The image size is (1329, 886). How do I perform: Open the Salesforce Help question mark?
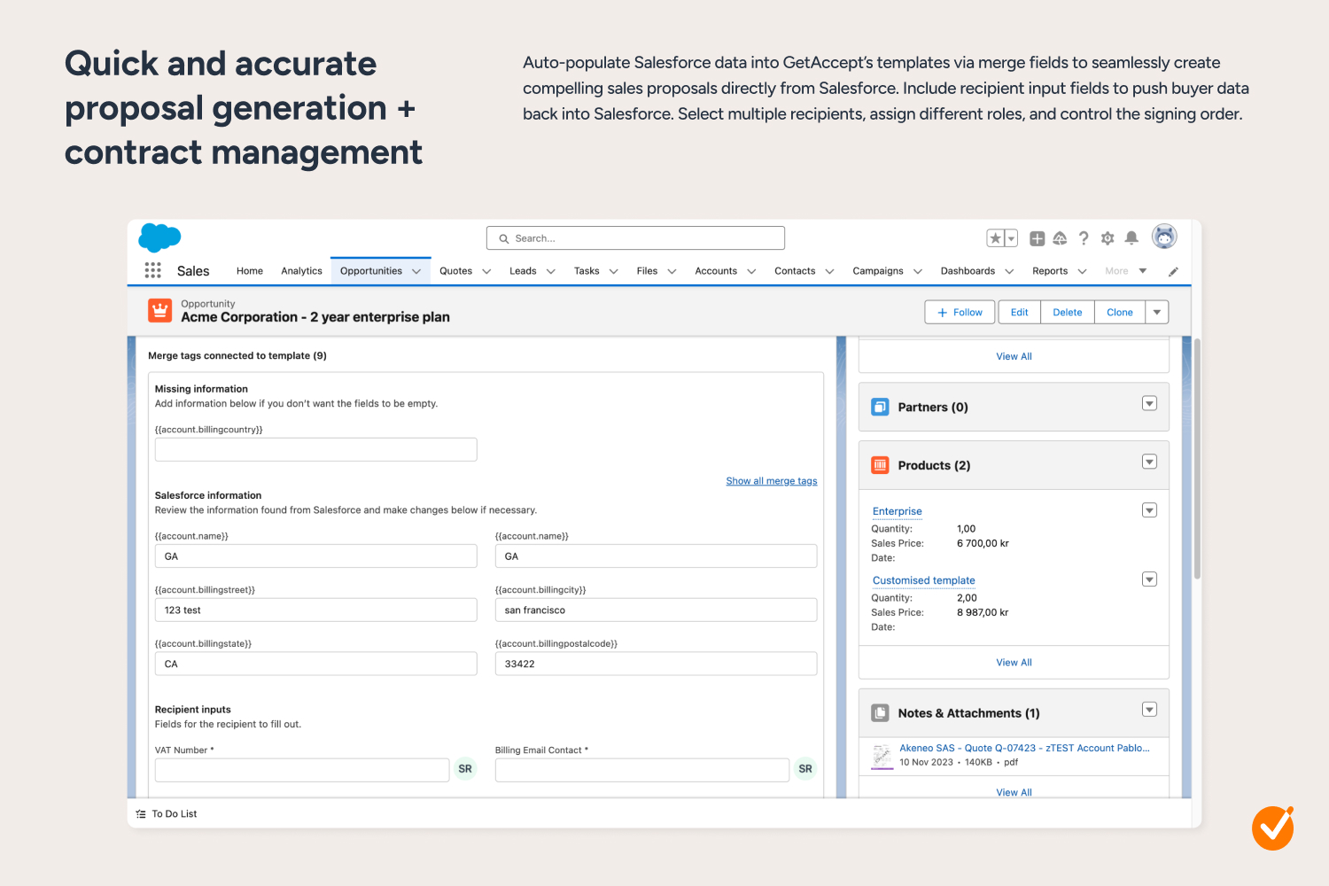[x=1084, y=238]
